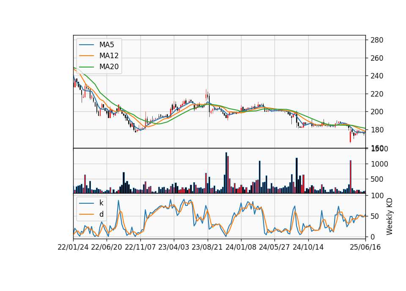Click the 24/01/08 date label
The image size is (406, 291).
241,247
